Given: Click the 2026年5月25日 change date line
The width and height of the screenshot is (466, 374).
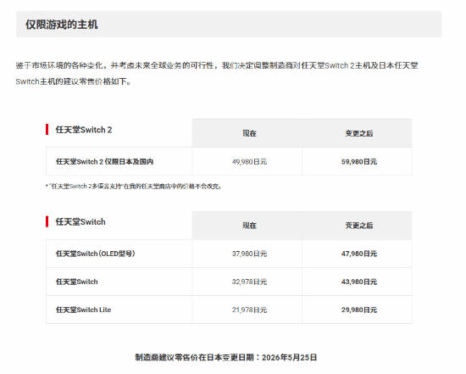Looking at the screenshot, I should pos(226,357).
